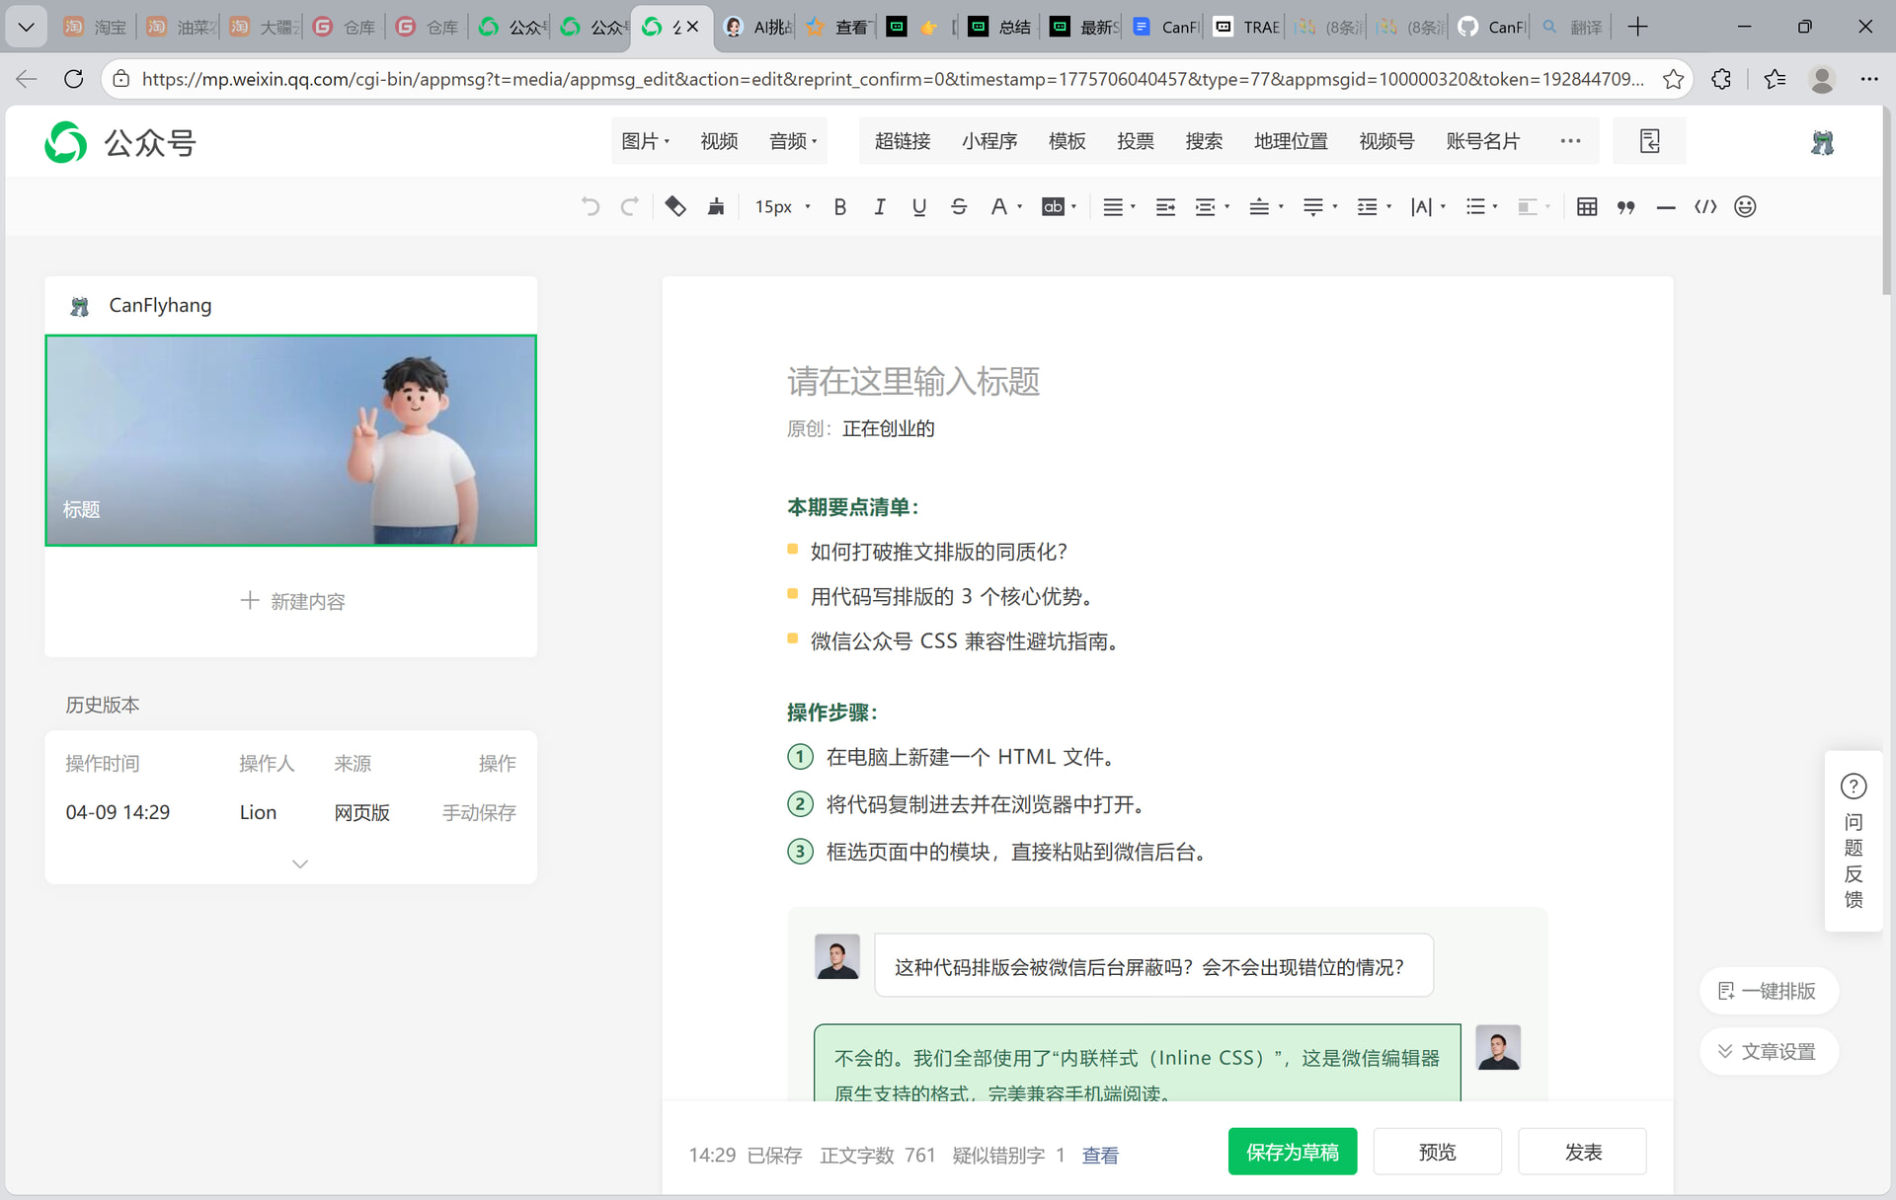The height and width of the screenshot is (1200, 1896).
Task: Open the emoji picker
Action: (x=1745, y=206)
